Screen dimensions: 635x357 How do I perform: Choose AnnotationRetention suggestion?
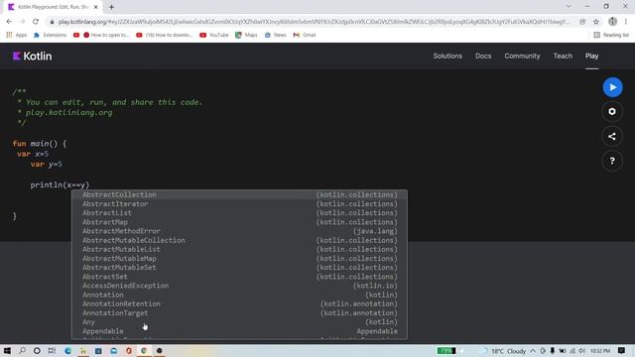tap(239, 304)
